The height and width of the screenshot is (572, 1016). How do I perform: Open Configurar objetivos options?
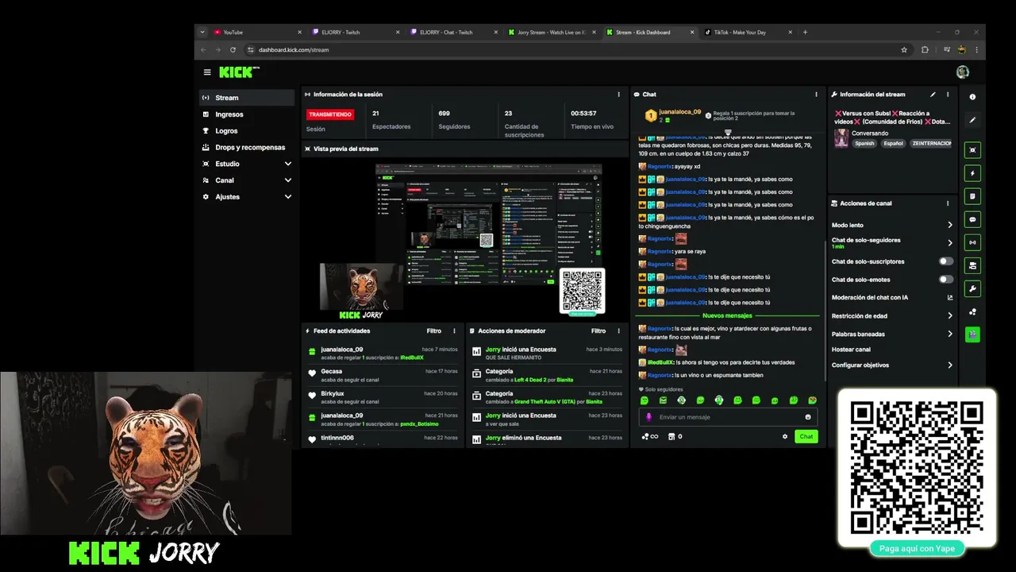click(892, 365)
